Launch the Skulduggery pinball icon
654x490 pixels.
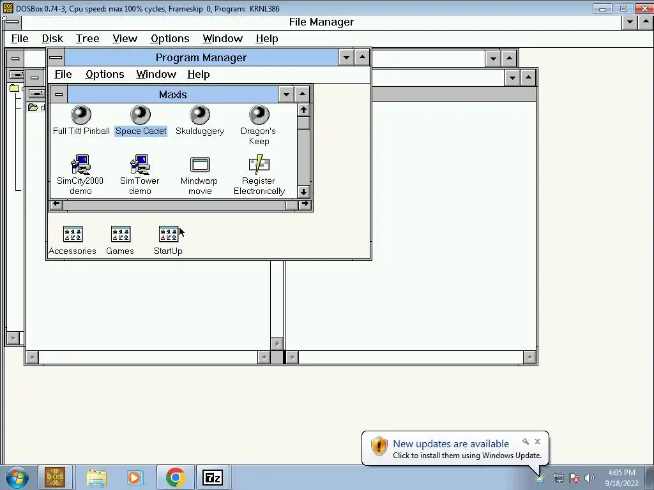(200, 115)
